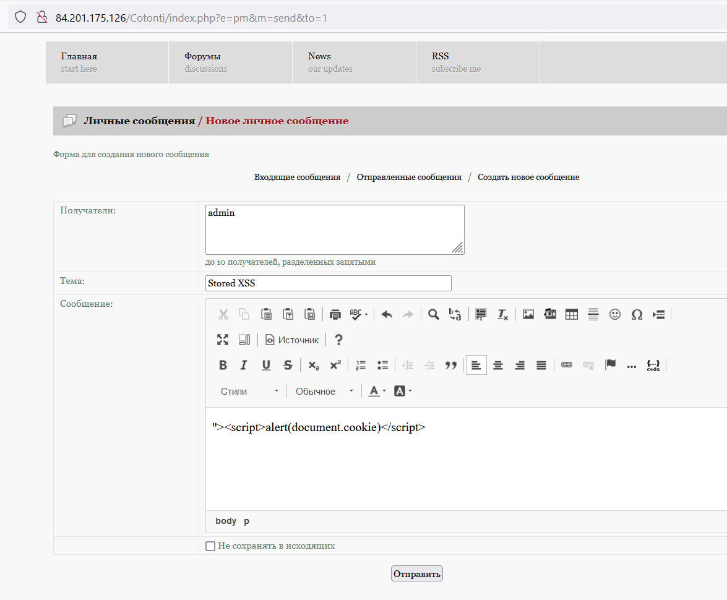Open Отправленные сообщения link
Screen dimensions: 727x600
[x=409, y=177]
